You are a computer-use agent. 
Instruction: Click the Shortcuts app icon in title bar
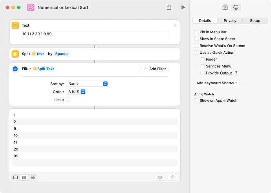click(x=31, y=7)
